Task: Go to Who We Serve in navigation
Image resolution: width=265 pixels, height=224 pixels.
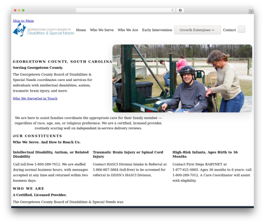Action: tap(102, 30)
